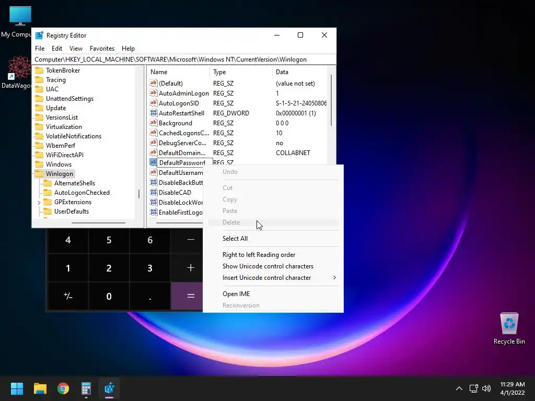Image resolution: width=535 pixels, height=401 pixels.
Task: Select the AutoLogonSID value icon
Action: coord(154,103)
